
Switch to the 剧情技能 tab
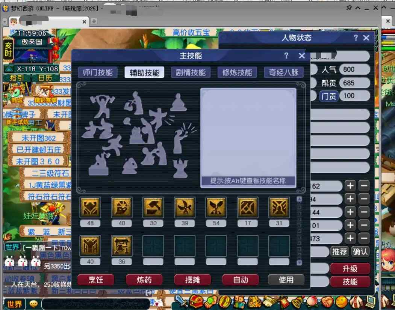click(191, 73)
